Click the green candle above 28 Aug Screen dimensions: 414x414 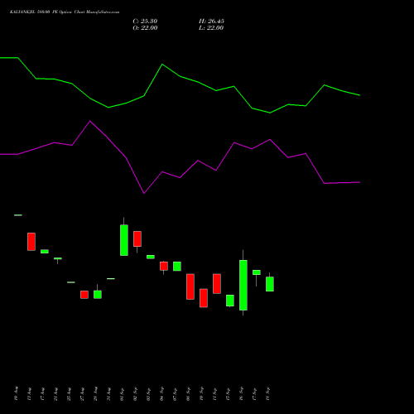[98, 295]
